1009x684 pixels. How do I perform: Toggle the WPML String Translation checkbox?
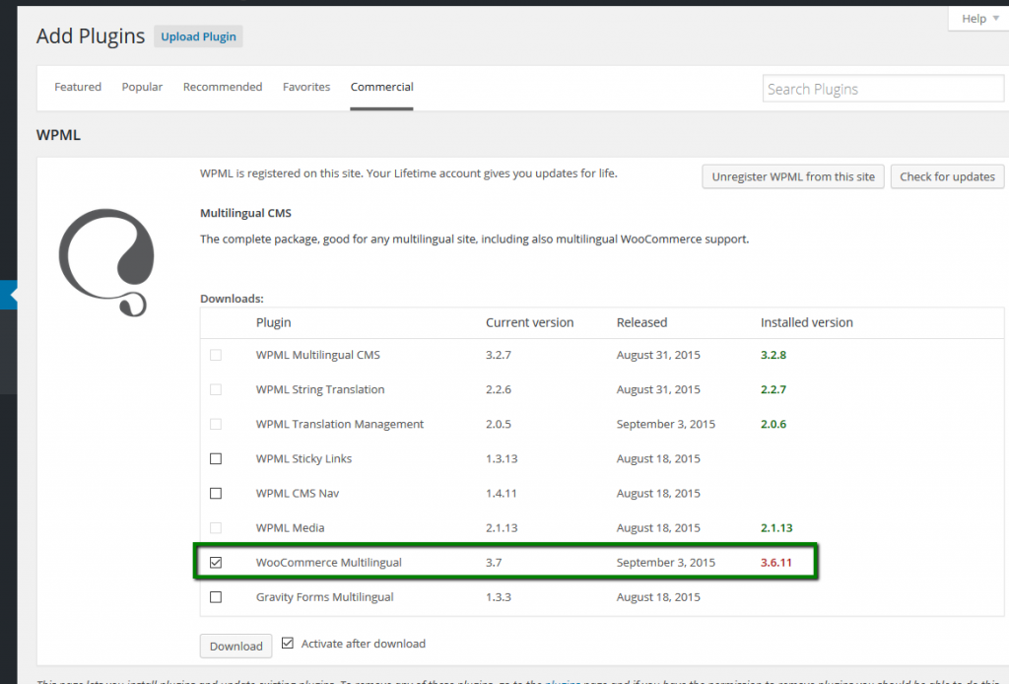tap(216, 390)
